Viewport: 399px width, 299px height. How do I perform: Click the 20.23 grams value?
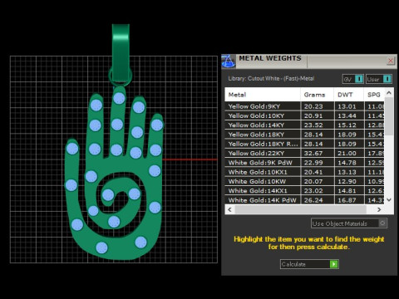click(313, 106)
